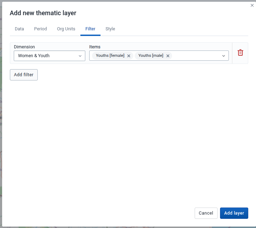The image size is (256, 228).
Task: Remove the Youths [male] item chip
Action: click(x=168, y=56)
